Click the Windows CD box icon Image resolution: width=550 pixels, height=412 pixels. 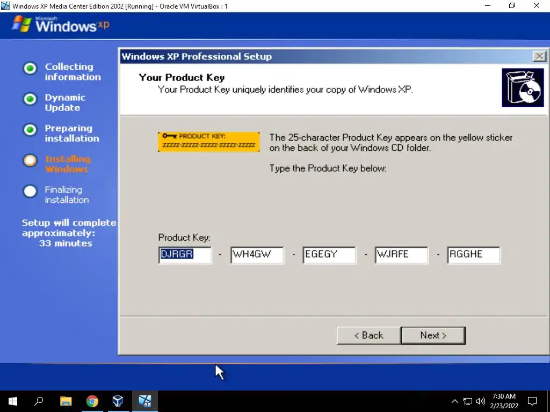click(523, 87)
